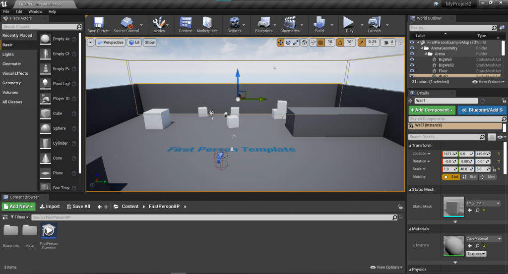The height and width of the screenshot is (274, 508).
Task: Place the Player Start actor icon
Action: coord(45,99)
